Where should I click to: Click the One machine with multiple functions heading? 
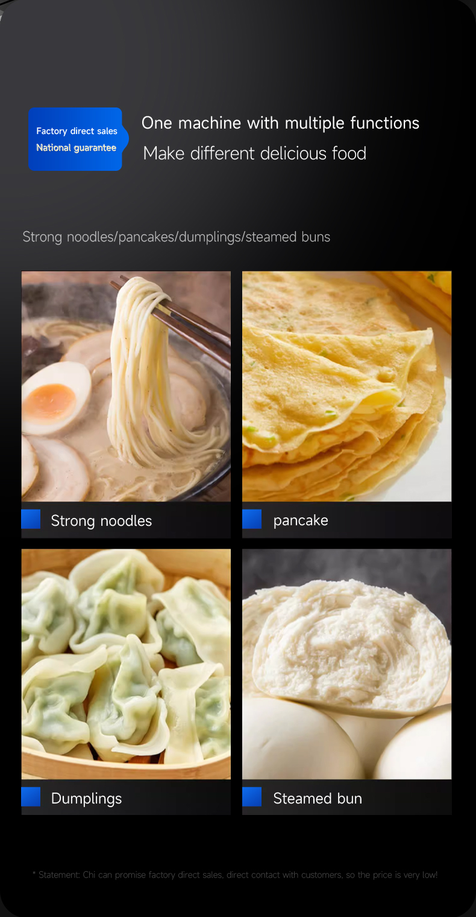tap(280, 123)
